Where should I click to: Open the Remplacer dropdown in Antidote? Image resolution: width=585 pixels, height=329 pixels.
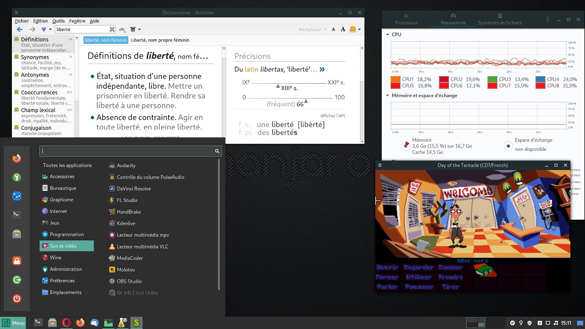[x=313, y=29]
